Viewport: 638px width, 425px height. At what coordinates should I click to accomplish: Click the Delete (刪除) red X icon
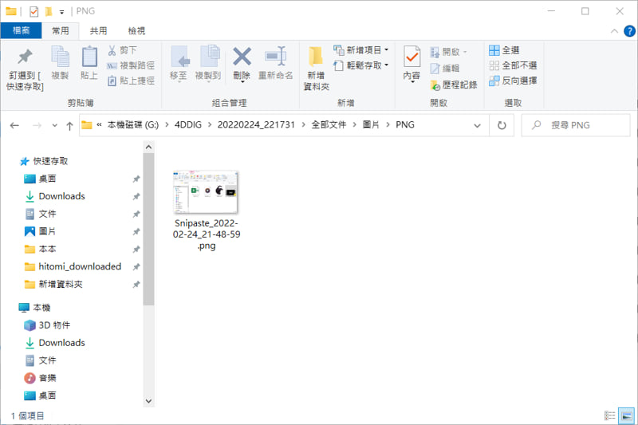[242, 57]
